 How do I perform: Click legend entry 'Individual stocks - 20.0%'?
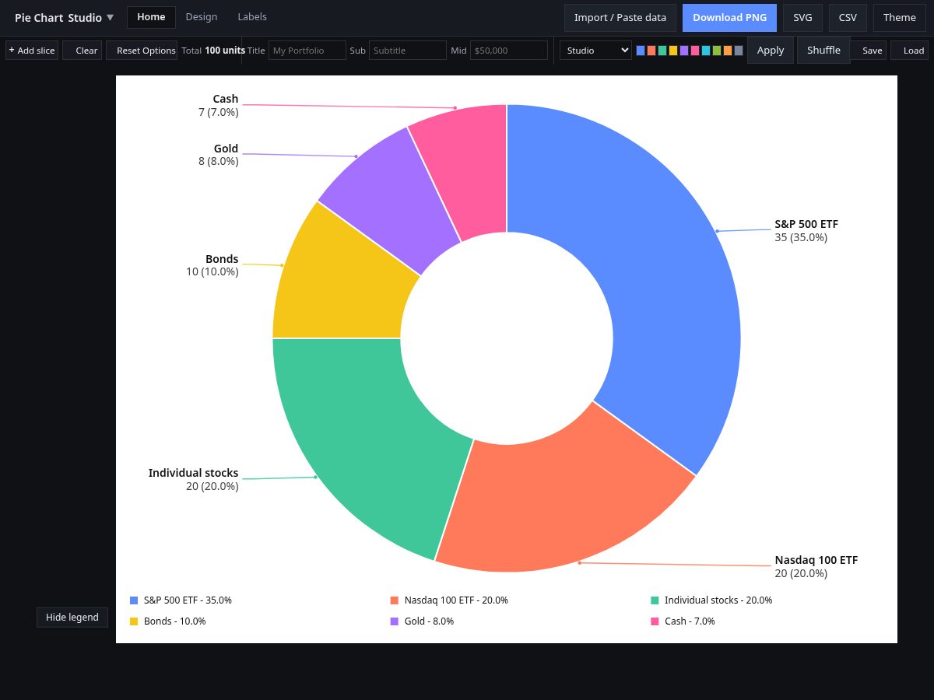click(711, 600)
